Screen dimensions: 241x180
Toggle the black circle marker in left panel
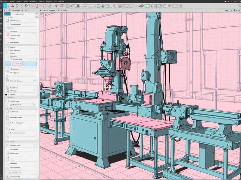(6, 94)
